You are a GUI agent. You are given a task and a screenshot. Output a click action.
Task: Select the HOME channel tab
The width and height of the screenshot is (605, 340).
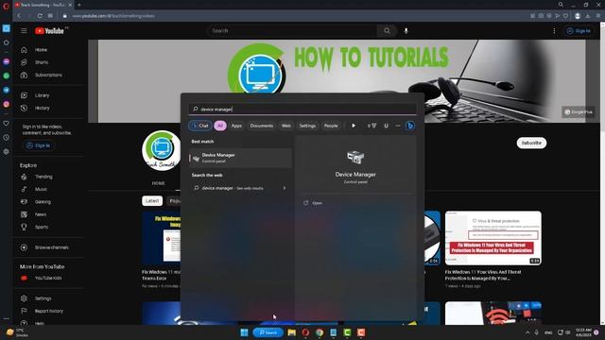pyautogui.click(x=158, y=183)
